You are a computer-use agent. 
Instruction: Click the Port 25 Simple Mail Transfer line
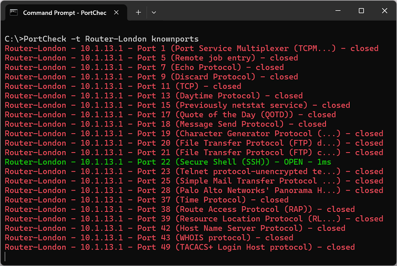pos(194,181)
